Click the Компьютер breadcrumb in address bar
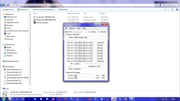This screenshot has width=180, height=101. (x=19, y=5)
